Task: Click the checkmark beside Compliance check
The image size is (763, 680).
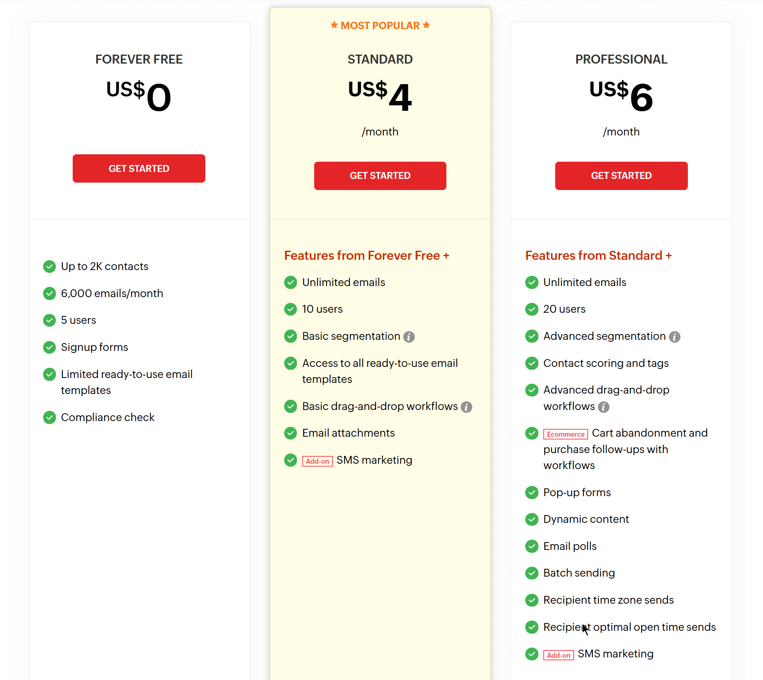Action: [49, 417]
